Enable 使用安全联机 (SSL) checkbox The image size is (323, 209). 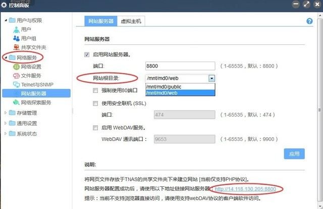pyautogui.click(x=95, y=103)
